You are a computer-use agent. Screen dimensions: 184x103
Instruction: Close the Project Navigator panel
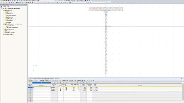pyautogui.click(x=26, y=5)
